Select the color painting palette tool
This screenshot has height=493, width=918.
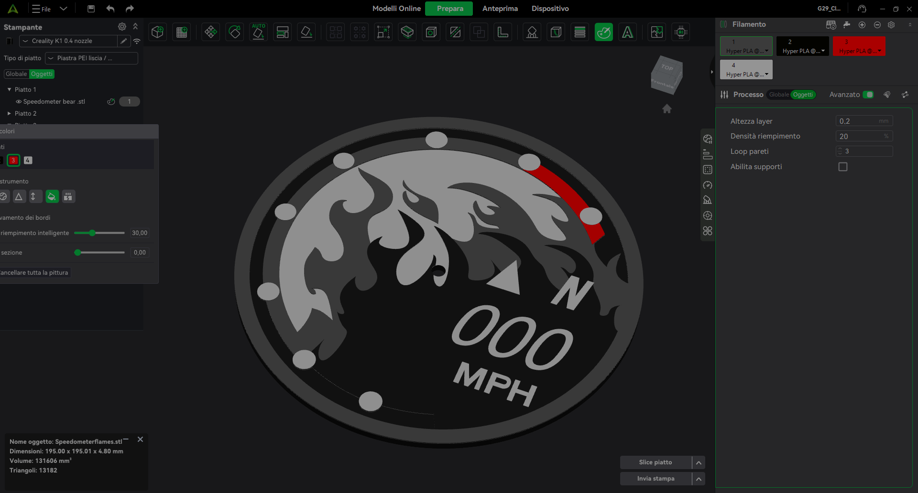pyautogui.click(x=603, y=32)
